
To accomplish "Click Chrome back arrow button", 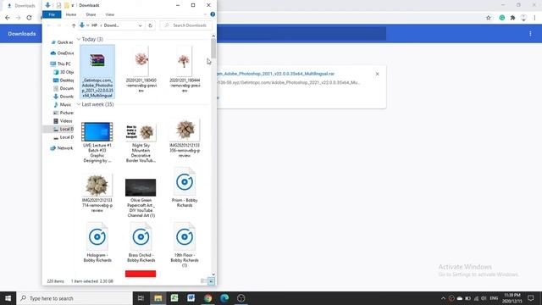I will point(8,18).
